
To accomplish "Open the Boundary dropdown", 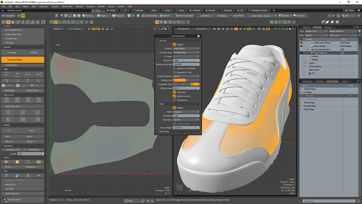I will click(x=186, y=119).
